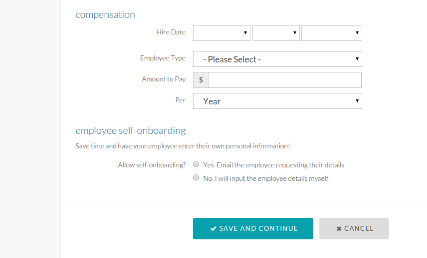427x258 pixels.
Task: Click the Cancel button
Action: click(354, 228)
